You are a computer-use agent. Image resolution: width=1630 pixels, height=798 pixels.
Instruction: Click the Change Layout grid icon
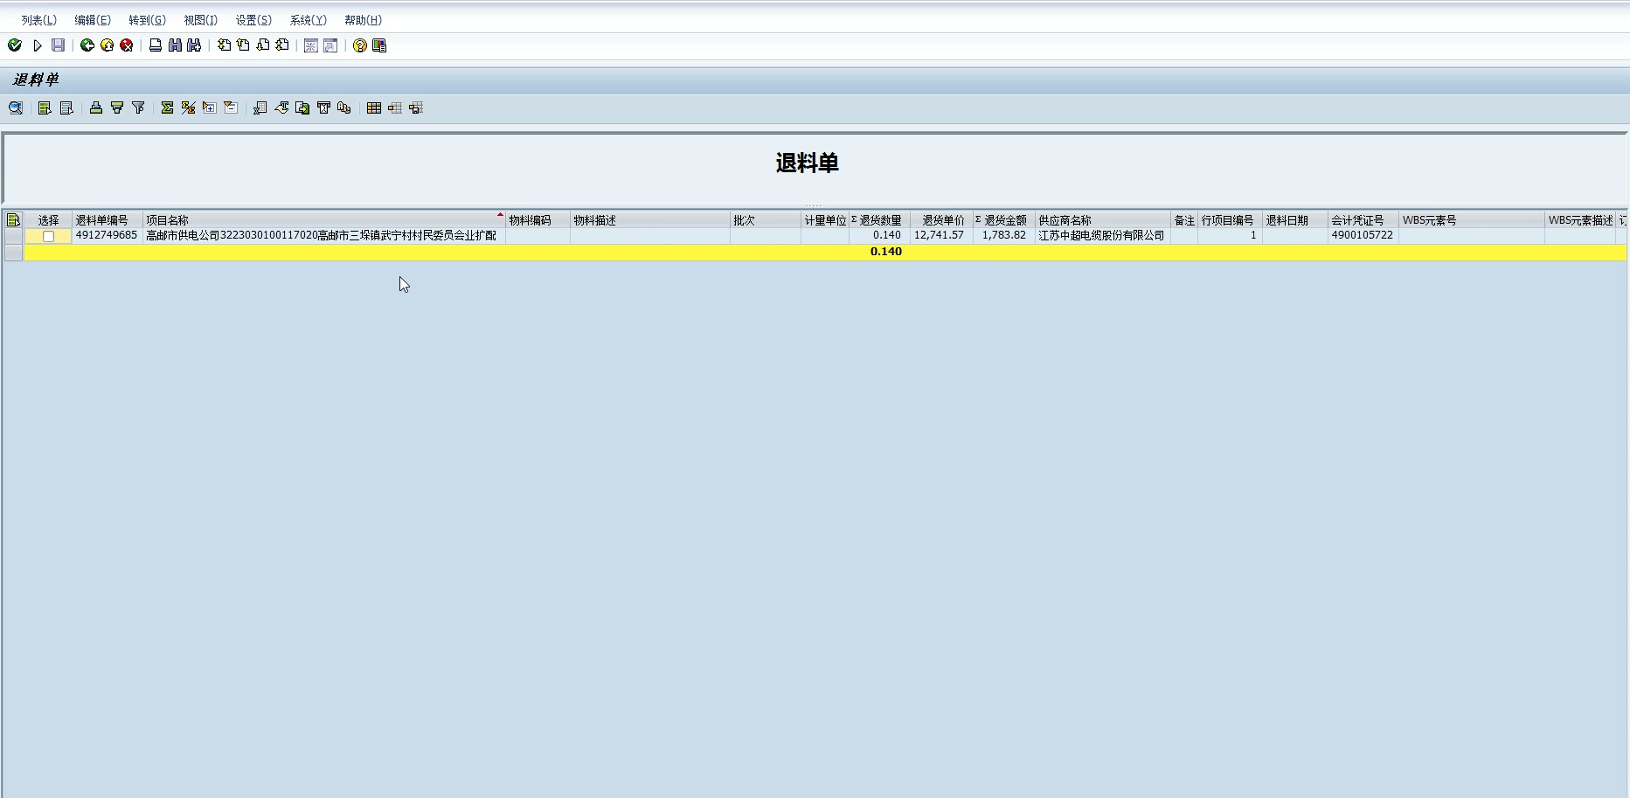[374, 108]
